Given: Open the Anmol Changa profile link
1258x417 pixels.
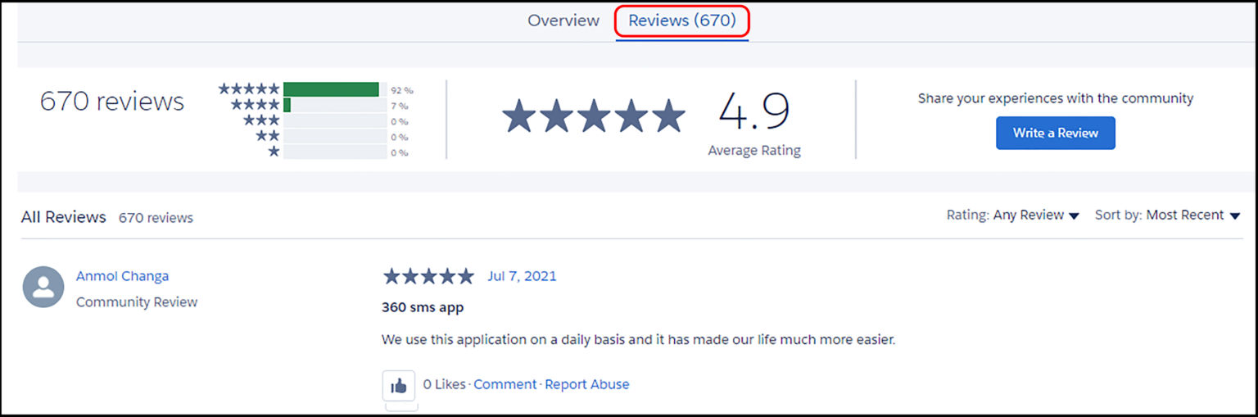Looking at the screenshot, I should click(x=122, y=276).
